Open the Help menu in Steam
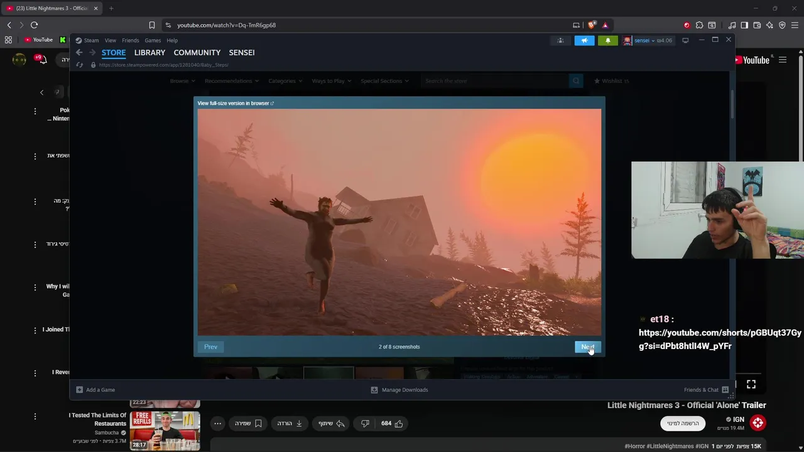804x452 pixels. coord(172,40)
